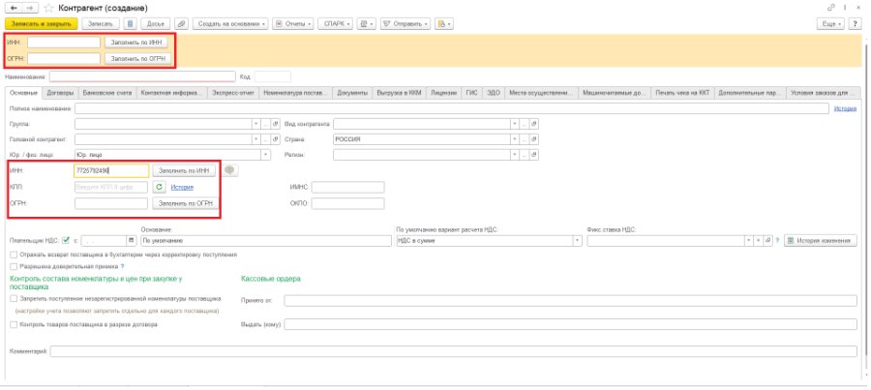Click Заполнить по ОГРН in yellow header
Image resolution: width=871 pixels, height=390 pixels.
pos(136,58)
